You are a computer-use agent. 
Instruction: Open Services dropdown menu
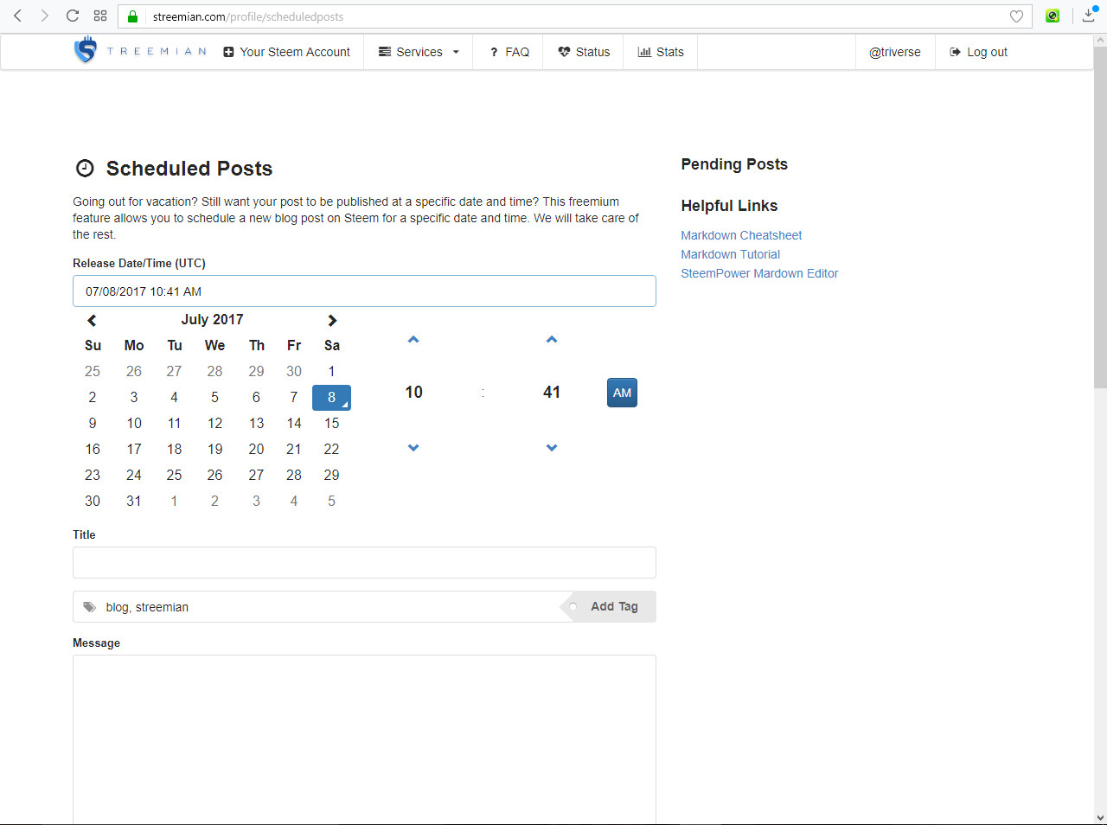click(x=419, y=52)
